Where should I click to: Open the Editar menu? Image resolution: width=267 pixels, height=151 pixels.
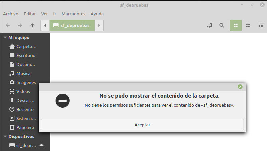click(30, 14)
